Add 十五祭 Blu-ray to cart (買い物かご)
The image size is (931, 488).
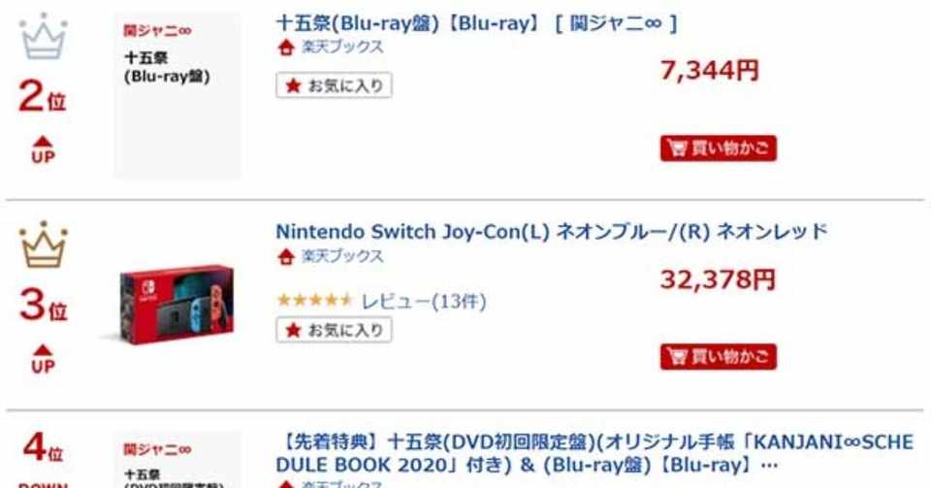point(719,148)
